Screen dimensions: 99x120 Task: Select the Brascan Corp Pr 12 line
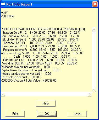(x=41, y=33)
